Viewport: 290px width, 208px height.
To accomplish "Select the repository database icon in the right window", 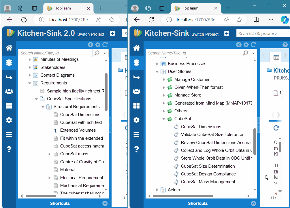I will tap(136, 63).
